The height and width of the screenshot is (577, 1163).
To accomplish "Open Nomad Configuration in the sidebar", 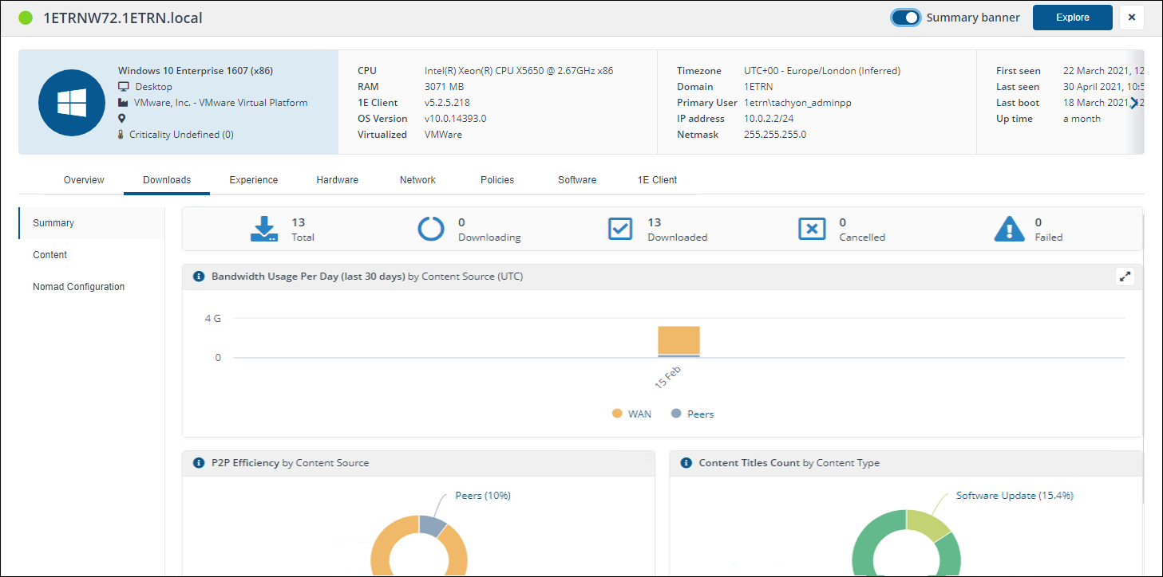I will 78,287.
